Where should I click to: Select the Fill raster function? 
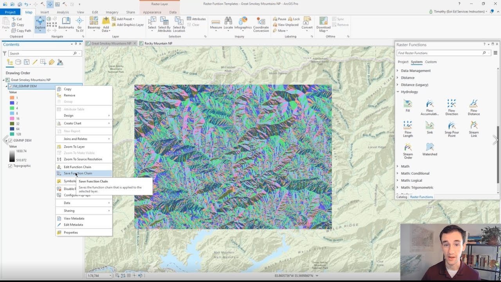pos(408,106)
